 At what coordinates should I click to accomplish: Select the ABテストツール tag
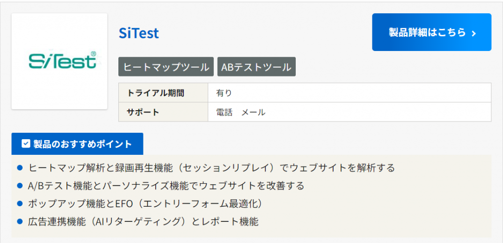click(x=256, y=67)
